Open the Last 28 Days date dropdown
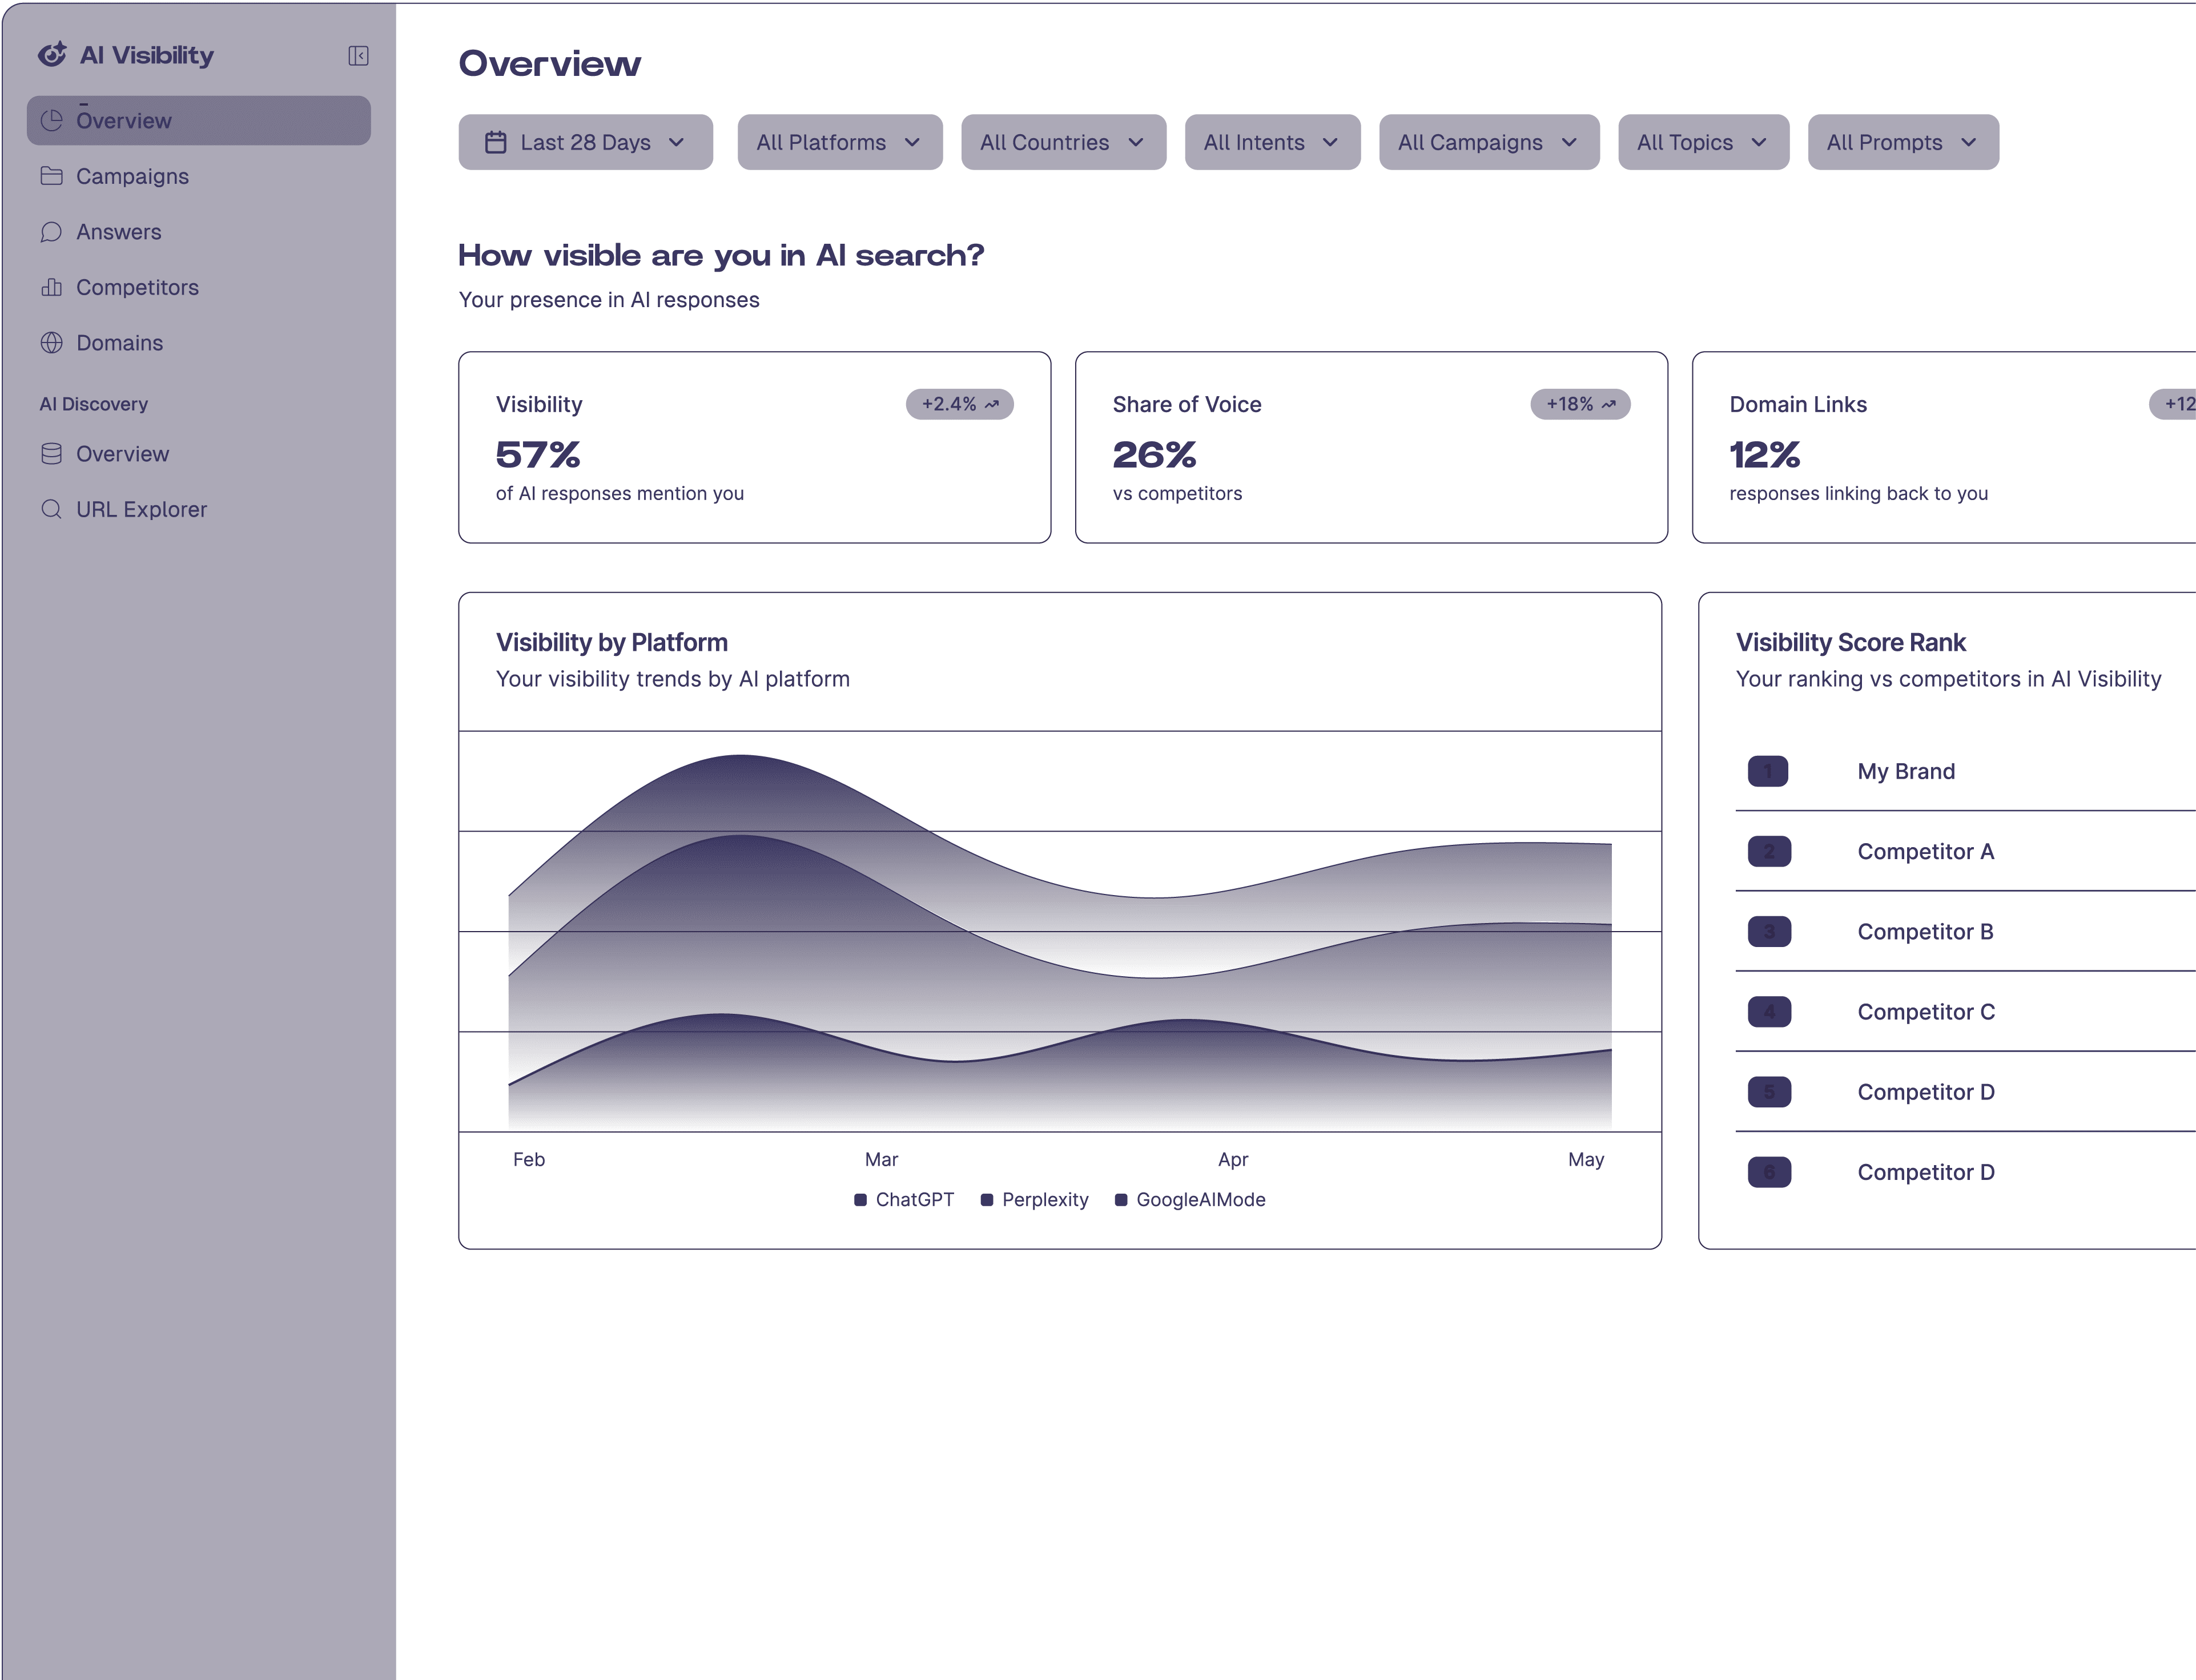 [585, 142]
